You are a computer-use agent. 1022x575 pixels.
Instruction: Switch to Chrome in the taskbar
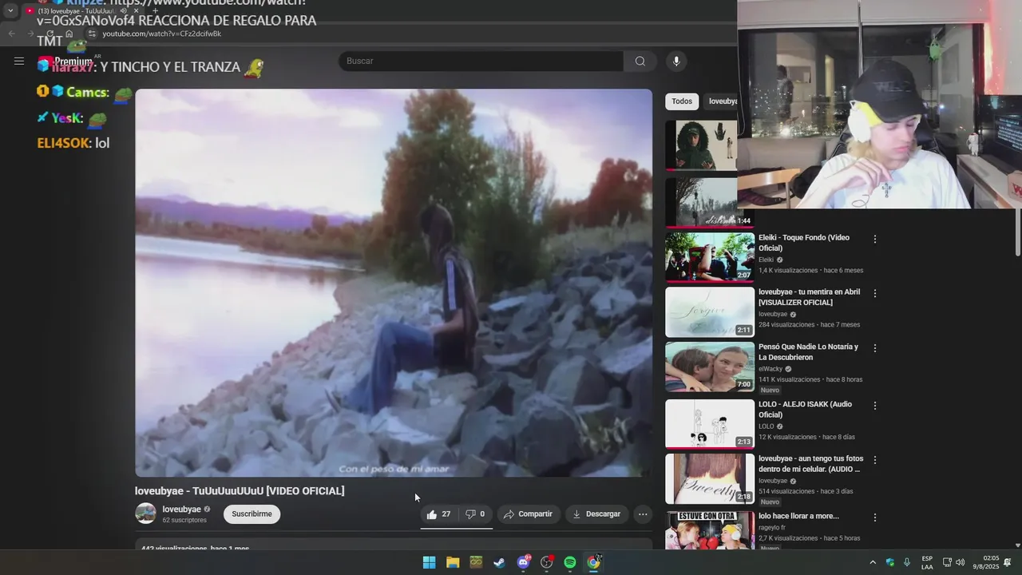pyautogui.click(x=593, y=562)
